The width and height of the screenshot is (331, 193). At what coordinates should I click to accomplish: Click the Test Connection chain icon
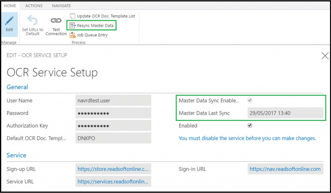56,20
